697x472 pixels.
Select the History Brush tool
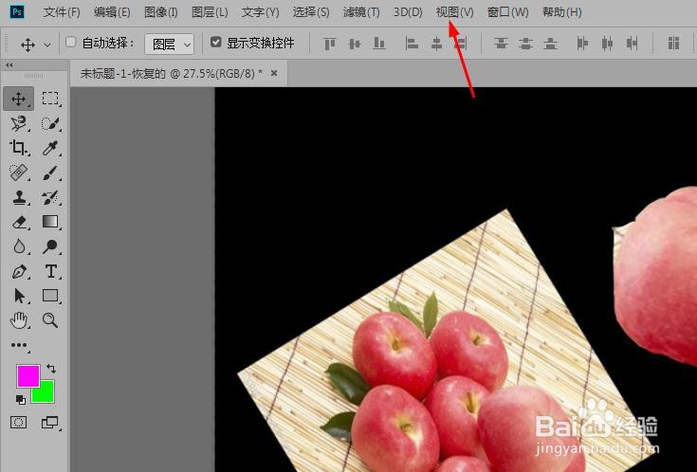coord(50,197)
